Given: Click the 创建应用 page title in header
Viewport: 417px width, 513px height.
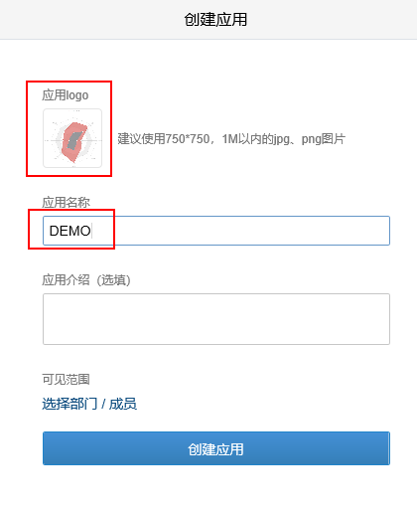Looking at the screenshot, I should tap(215, 19).
